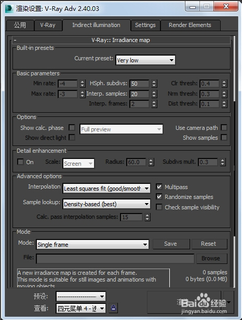Image resolution: width=242 pixels, height=320 pixels.
Task: Open the 查看 view dropdown
Action: click(81, 308)
